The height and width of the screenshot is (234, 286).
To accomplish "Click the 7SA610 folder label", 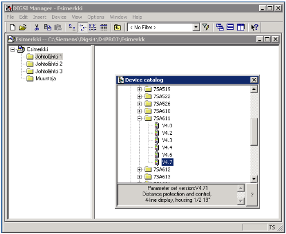I will (162, 111).
